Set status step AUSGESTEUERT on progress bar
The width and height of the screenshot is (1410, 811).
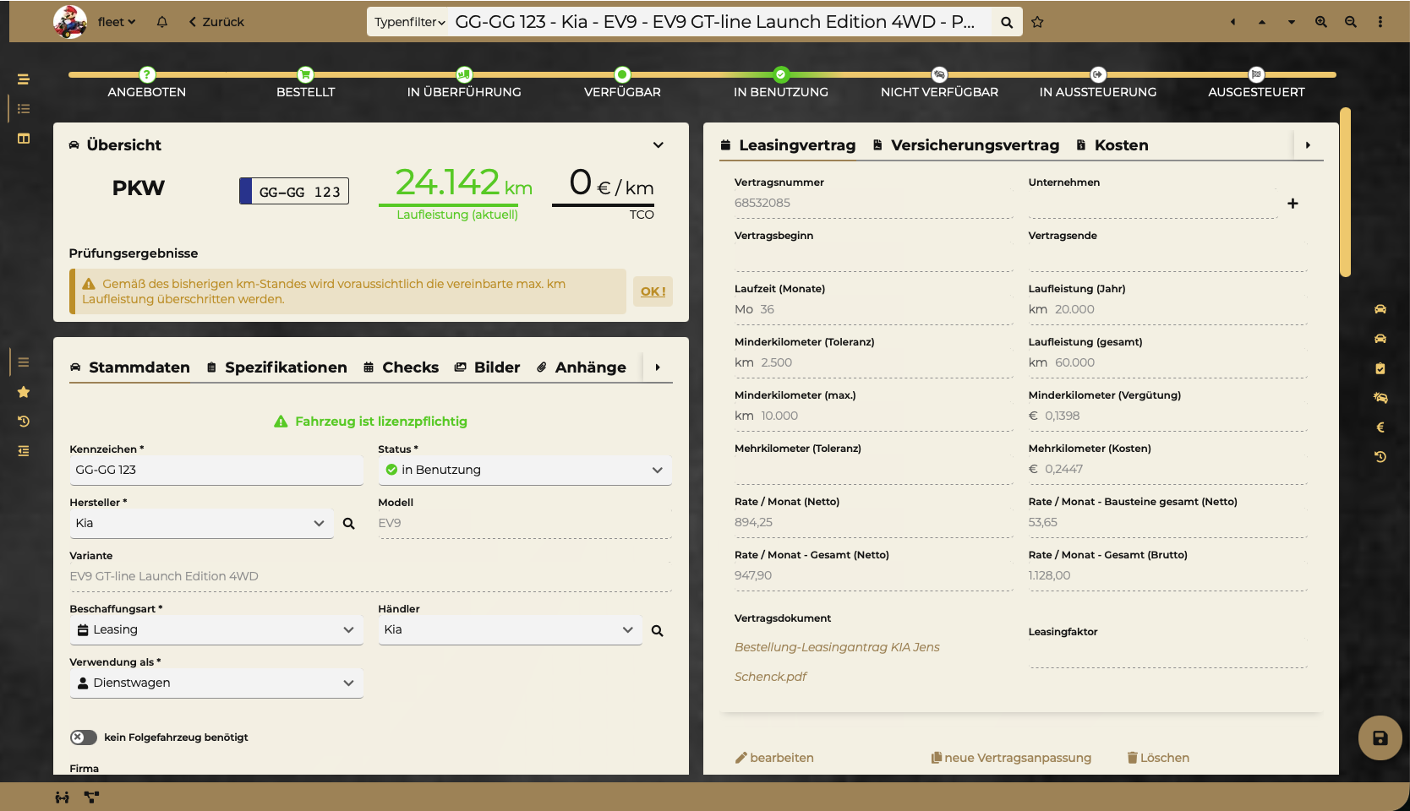click(1256, 83)
